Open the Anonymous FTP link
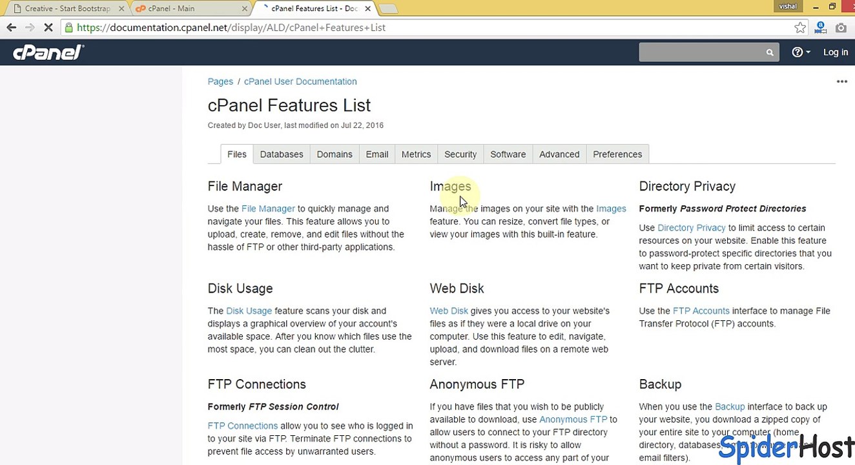This screenshot has width=855, height=465. click(573, 419)
